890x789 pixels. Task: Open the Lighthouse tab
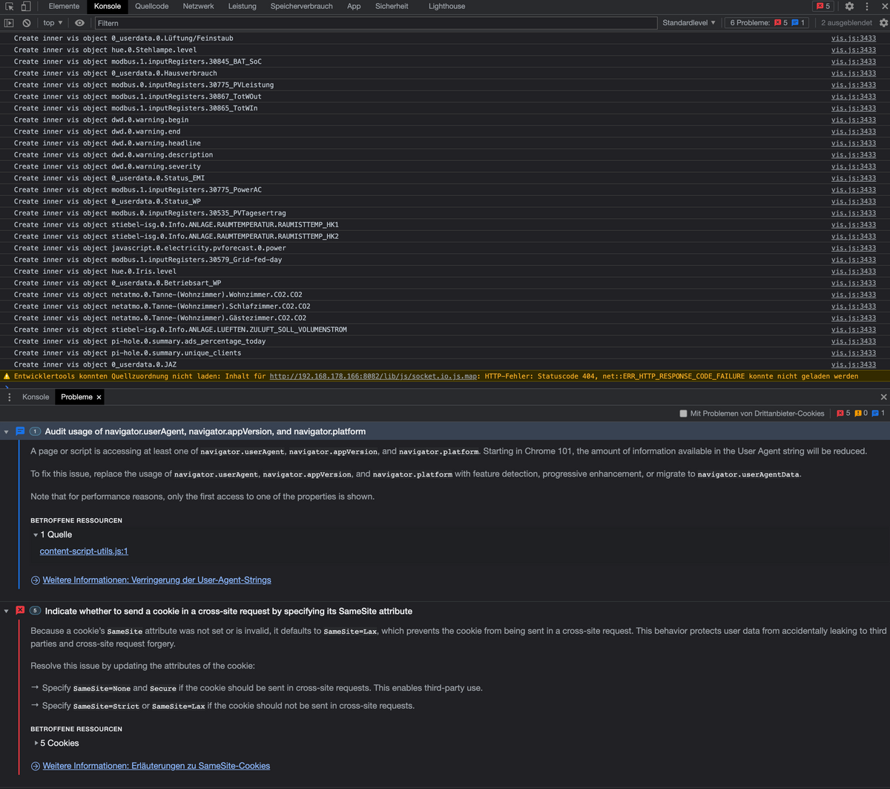click(446, 6)
